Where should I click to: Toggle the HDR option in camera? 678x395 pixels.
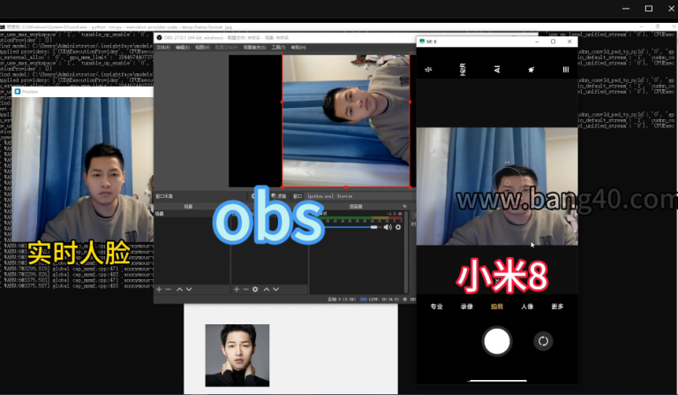[x=463, y=69]
